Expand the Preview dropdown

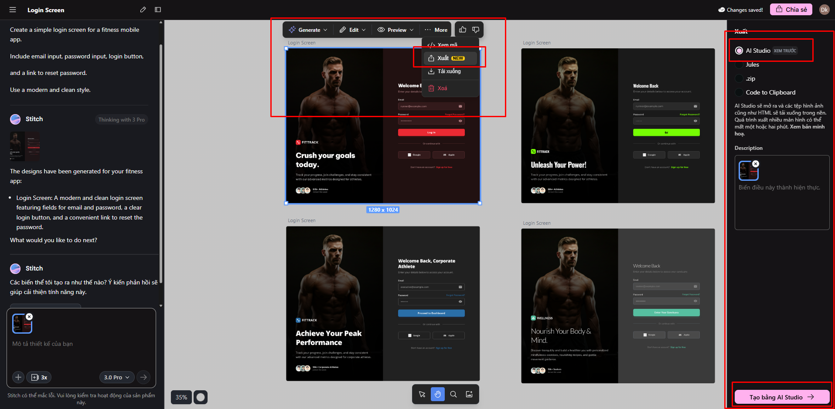395,30
